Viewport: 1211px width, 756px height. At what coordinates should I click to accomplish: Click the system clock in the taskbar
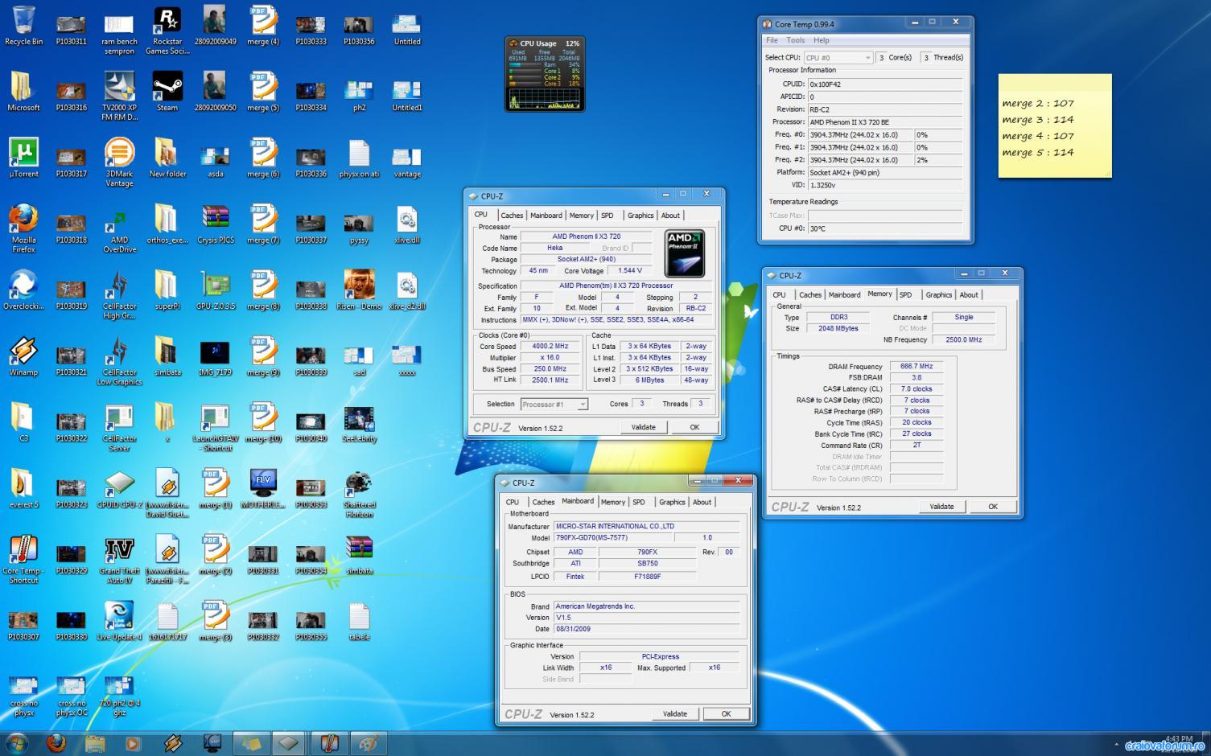(1178, 738)
